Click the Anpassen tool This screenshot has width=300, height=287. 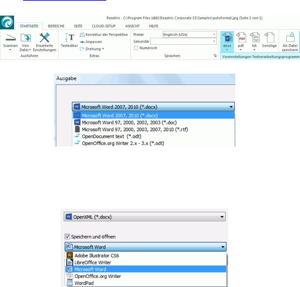91,42
